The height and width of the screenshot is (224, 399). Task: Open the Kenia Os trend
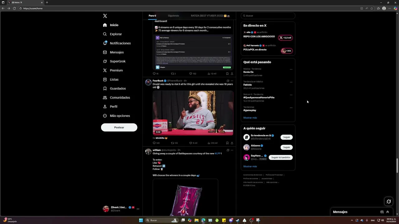point(248,72)
